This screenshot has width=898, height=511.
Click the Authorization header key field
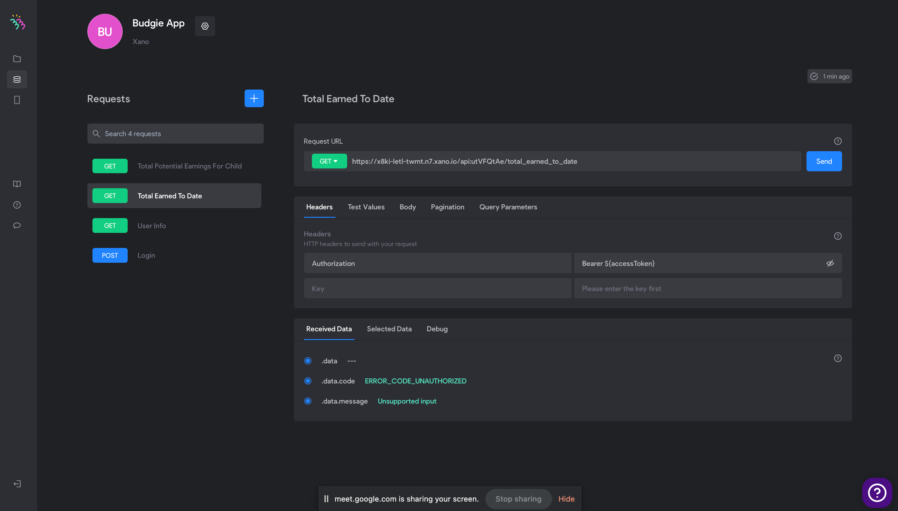point(437,263)
